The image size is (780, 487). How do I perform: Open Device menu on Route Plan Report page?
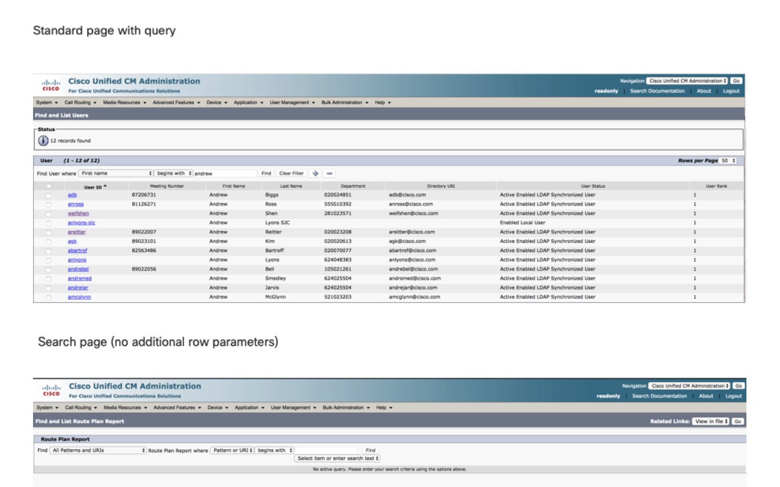[218, 407]
